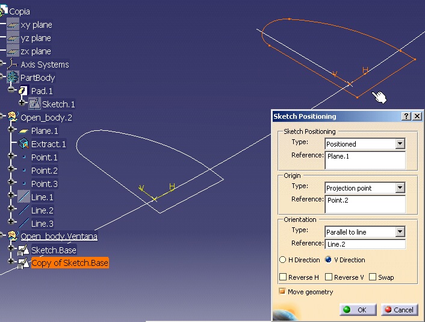Image resolution: width=425 pixels, height=322 pixels.
Task: Enable the Reverse H checkbox
Action: (283, 277)
